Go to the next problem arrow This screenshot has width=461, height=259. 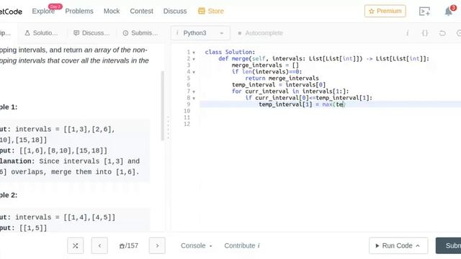(157, 245)
